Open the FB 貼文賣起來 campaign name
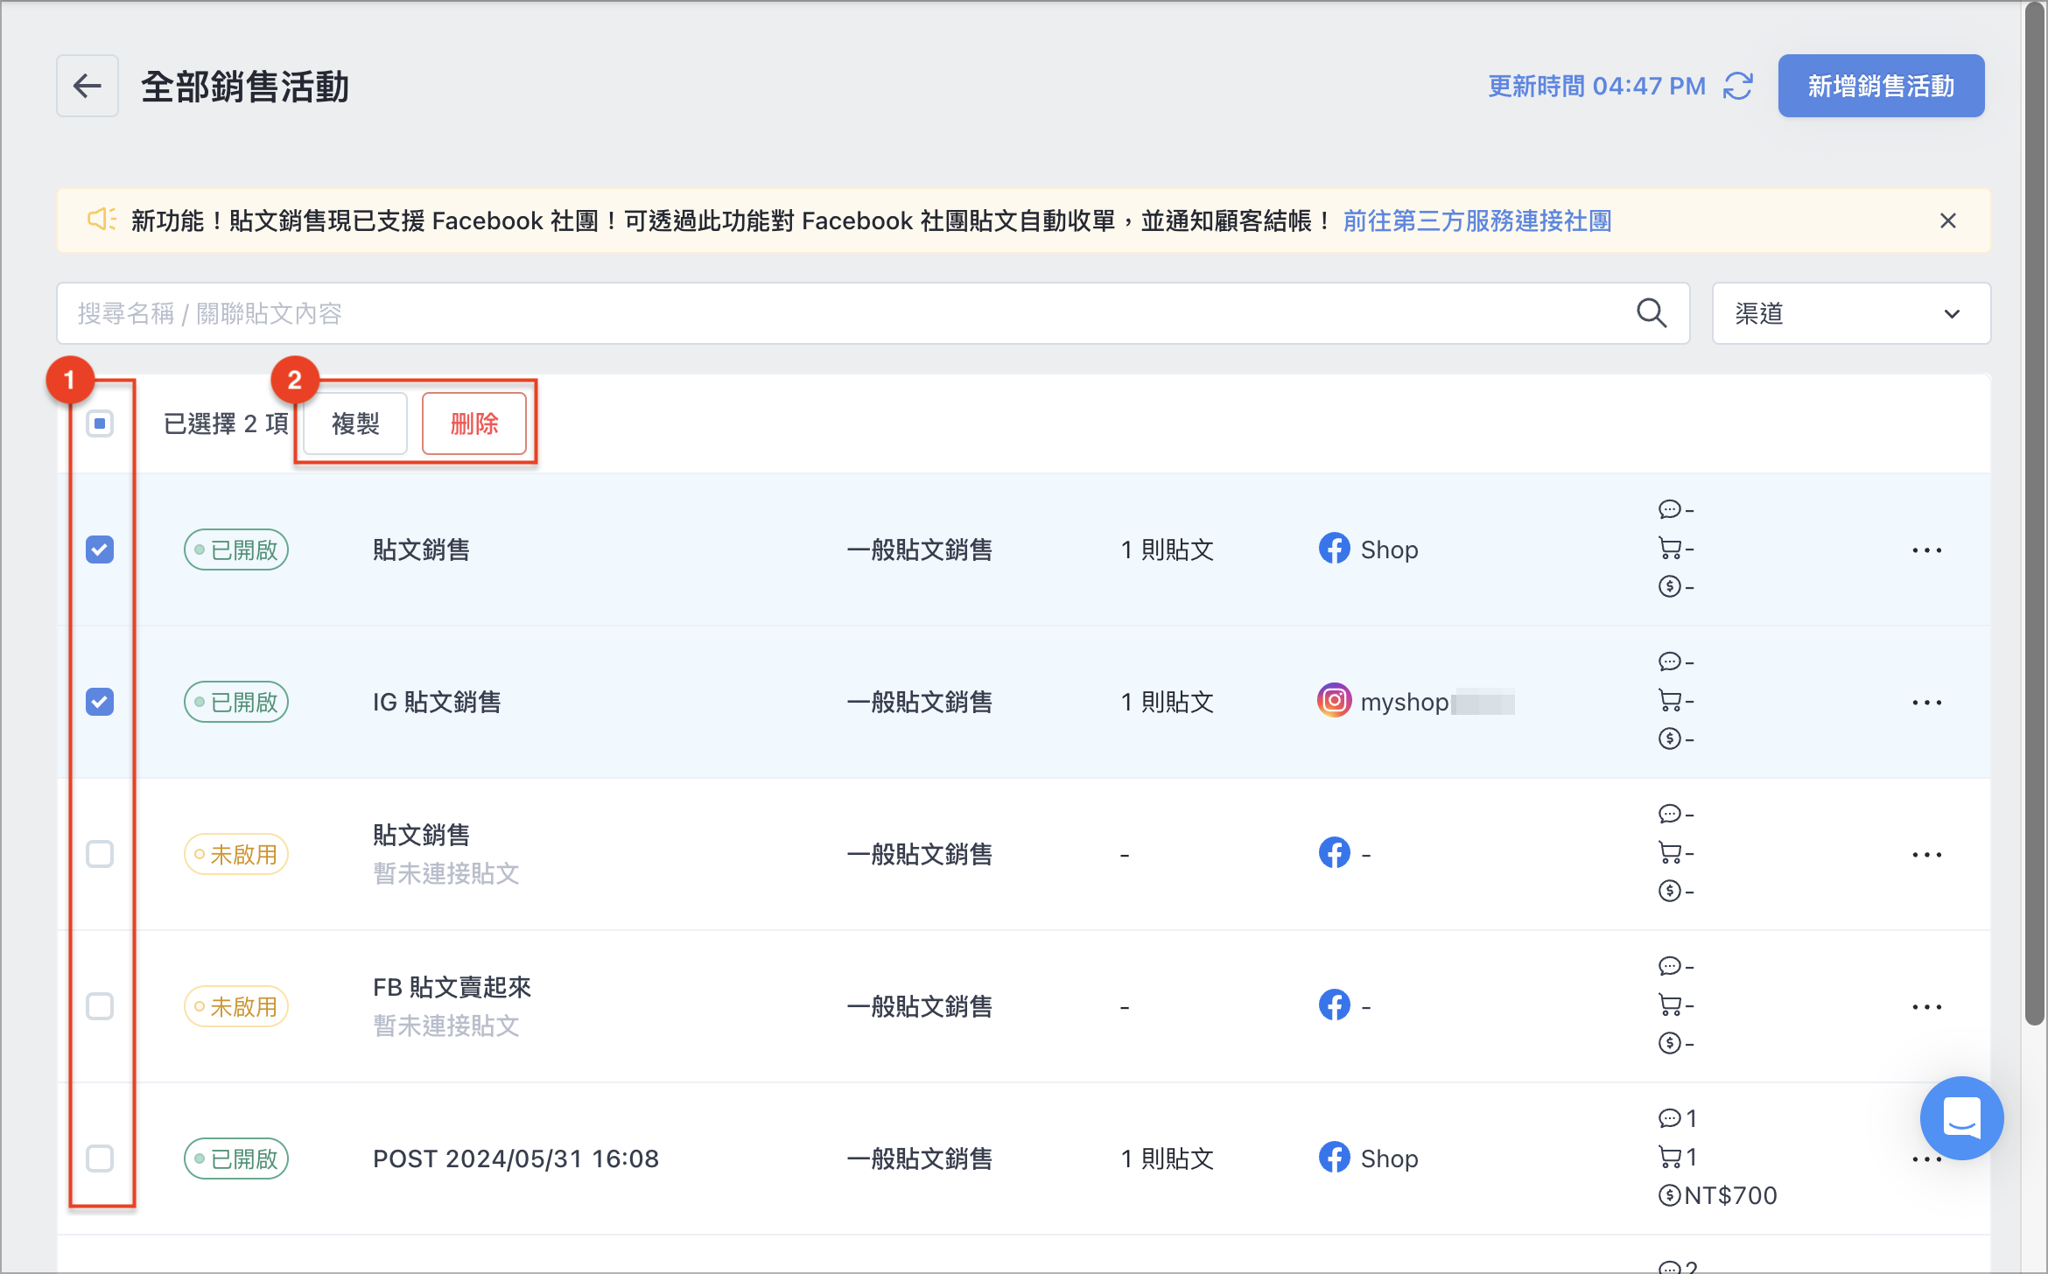 pos(452,987)
